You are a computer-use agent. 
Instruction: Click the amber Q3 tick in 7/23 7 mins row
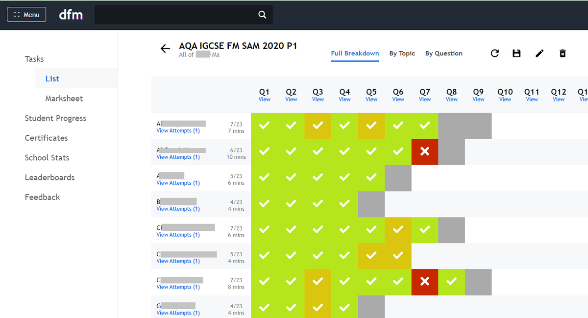point(318,126)
